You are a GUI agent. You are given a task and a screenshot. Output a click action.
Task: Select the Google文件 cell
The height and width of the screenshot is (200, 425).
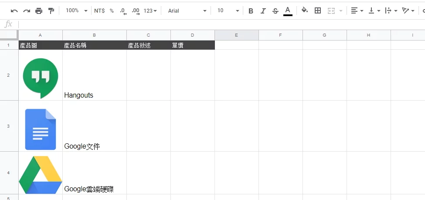(x=94, y=126)
